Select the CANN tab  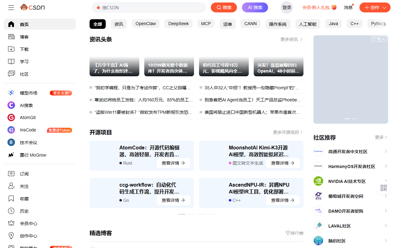tap(250, 24)
